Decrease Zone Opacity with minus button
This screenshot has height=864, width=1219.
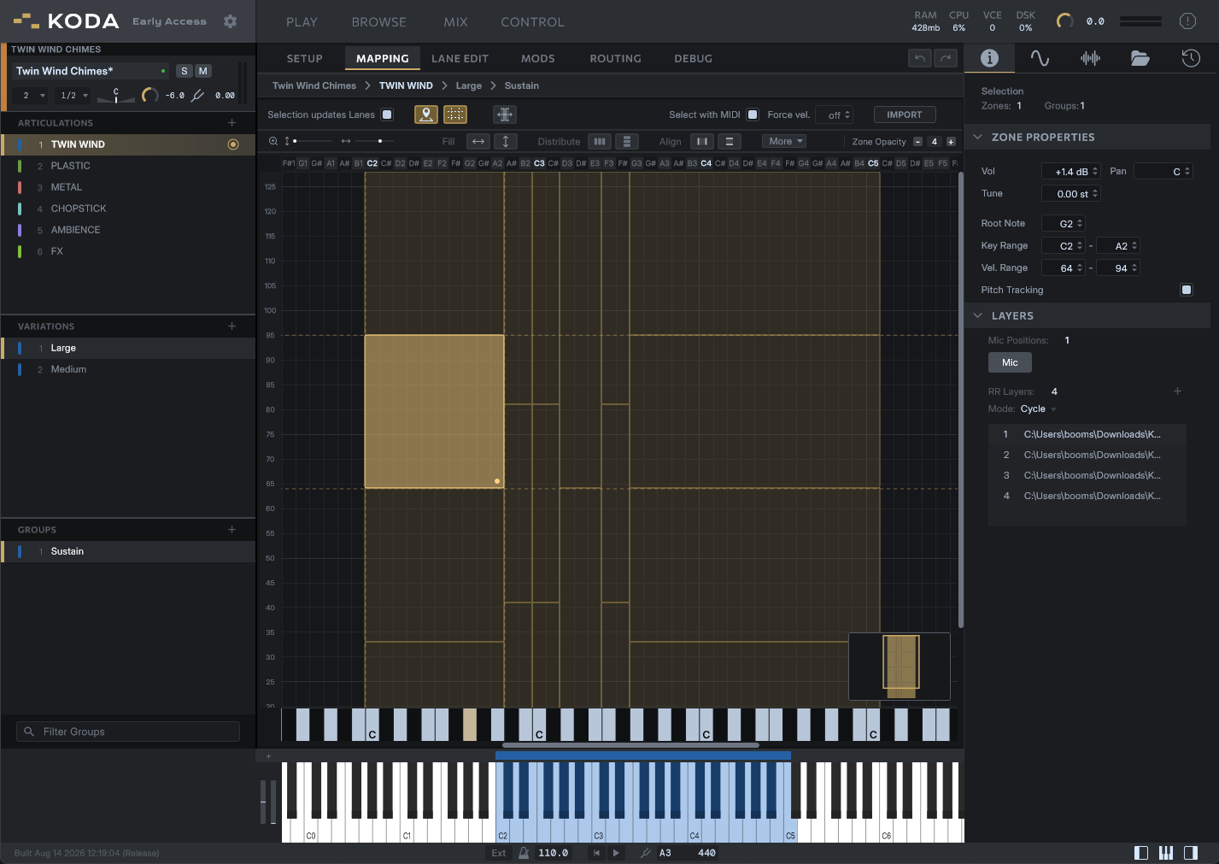tap(917, 142)
